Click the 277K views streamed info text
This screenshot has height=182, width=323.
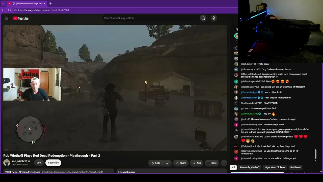click(x=23, y=172)
